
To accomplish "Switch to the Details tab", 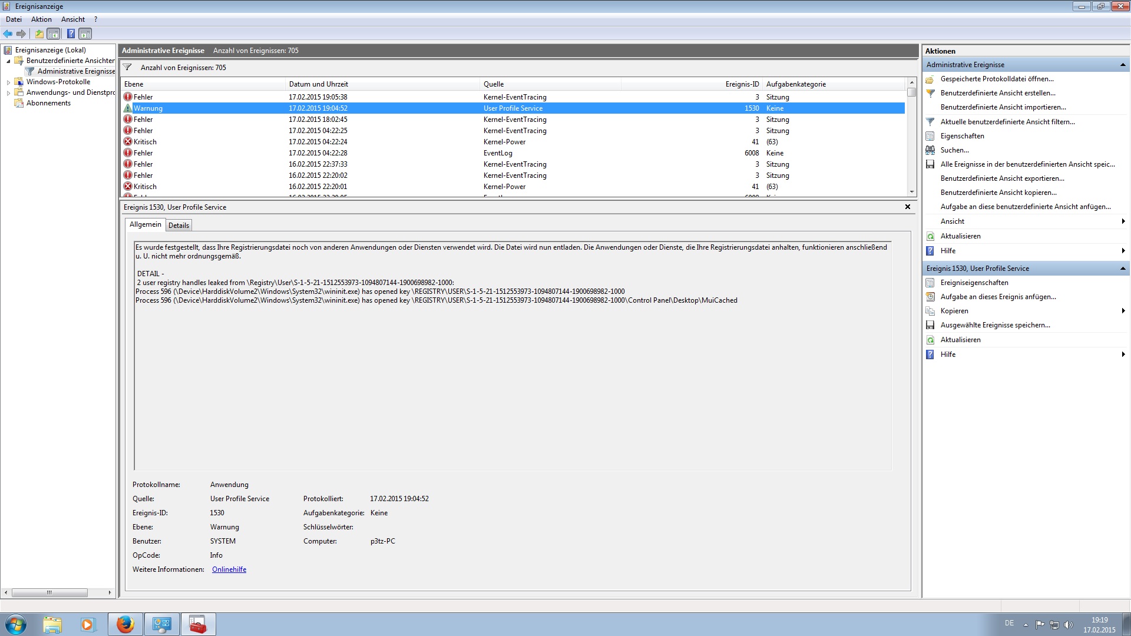I will [x=178, y=226].
